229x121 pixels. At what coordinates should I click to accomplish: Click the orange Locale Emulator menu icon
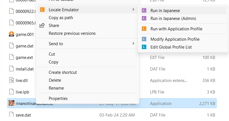click(x=42, y=10)
